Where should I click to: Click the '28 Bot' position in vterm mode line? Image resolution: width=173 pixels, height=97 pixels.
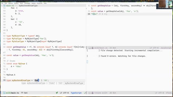click(x=113, y=93)
